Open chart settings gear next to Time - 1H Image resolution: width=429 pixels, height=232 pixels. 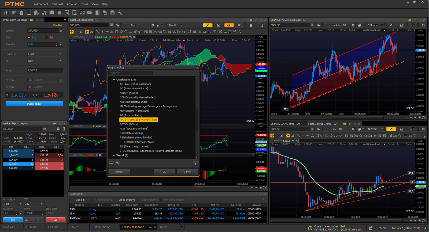pyautogui.click(x=153, y=25)
